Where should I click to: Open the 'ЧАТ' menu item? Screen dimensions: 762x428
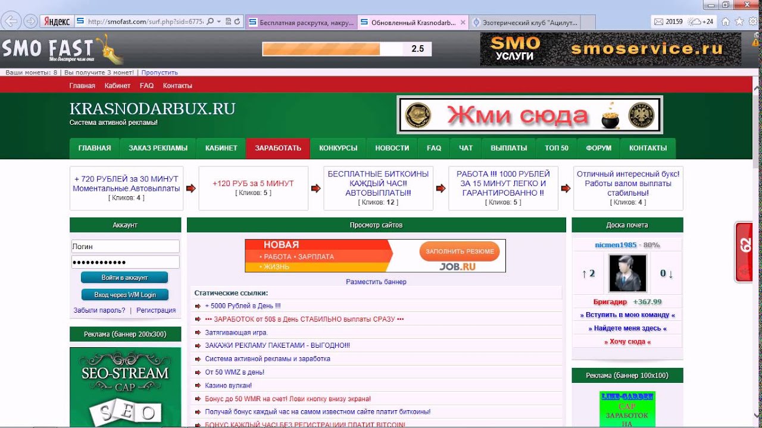tap(466, 149)
